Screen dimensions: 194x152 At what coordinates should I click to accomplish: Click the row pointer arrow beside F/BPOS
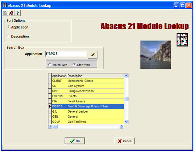pos(50,106)
